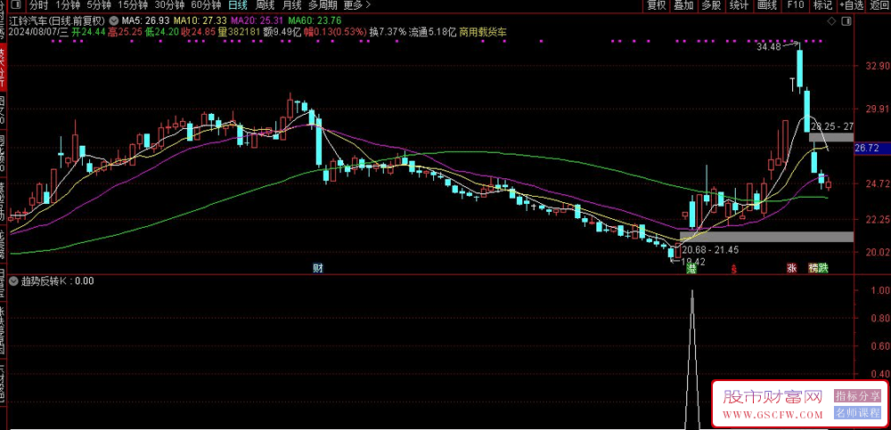Click the 2024/08/07/三 date text
The image size is (891, 430).
(38, 32)
